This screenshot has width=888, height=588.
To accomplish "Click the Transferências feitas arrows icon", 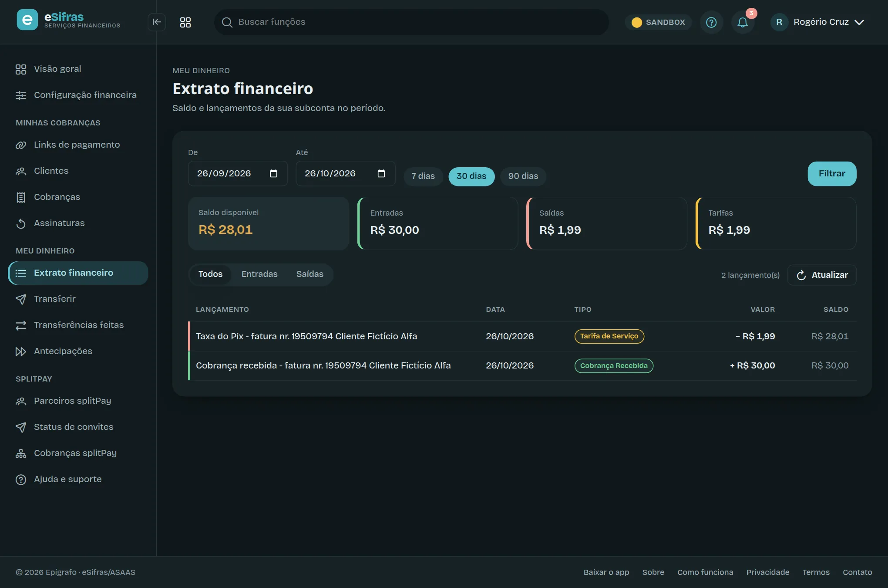I will pyautogui.click(x=21, y=325).
